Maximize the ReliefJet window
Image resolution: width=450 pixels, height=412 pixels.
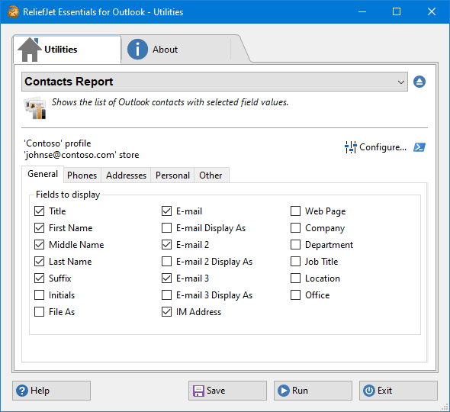(397, 11)
